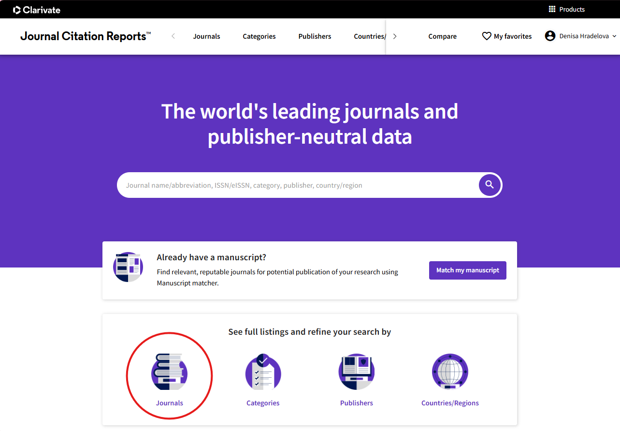Click the Categories checklist icon
The image size is (620, 431).
click(263, 372)
